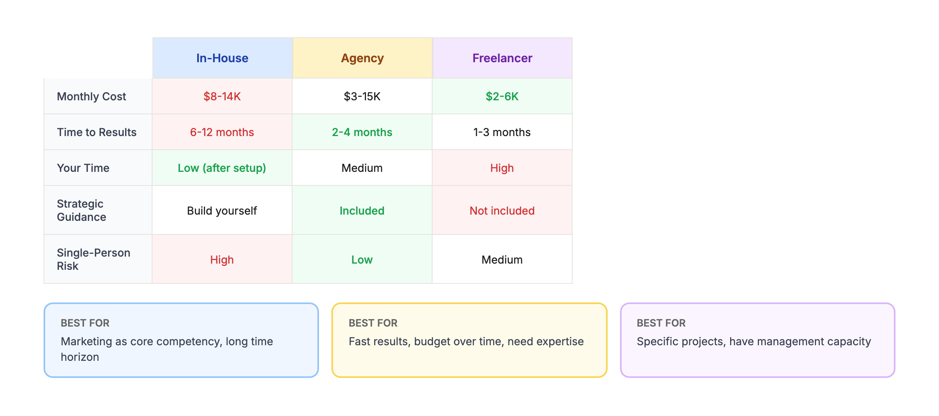The image size is (939, 416).
Task: Select the $3-15K agency cost cell
Action: [x=362, y=96]
